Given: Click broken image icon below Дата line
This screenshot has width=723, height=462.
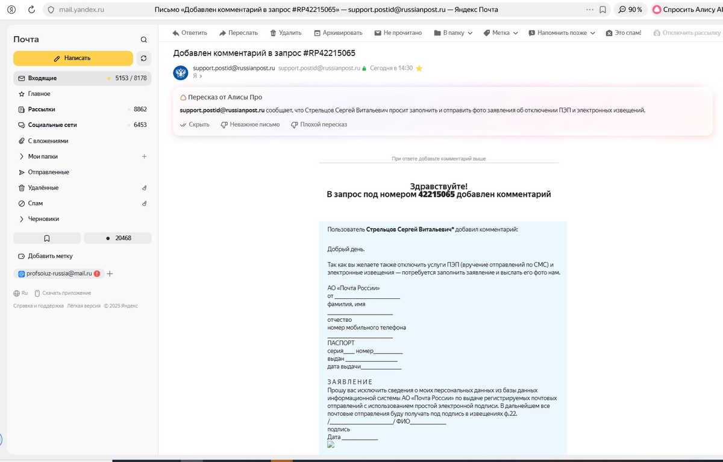Looking at the screenshot, I should pos(330,445).
